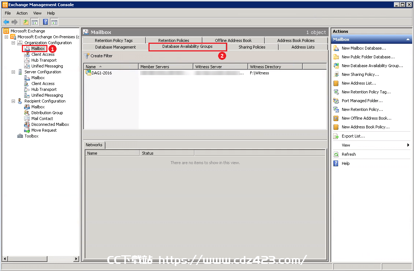Click the Status column header in Networks
The width and height of the screenshot is (414, 271).
[x=167, y=153]
